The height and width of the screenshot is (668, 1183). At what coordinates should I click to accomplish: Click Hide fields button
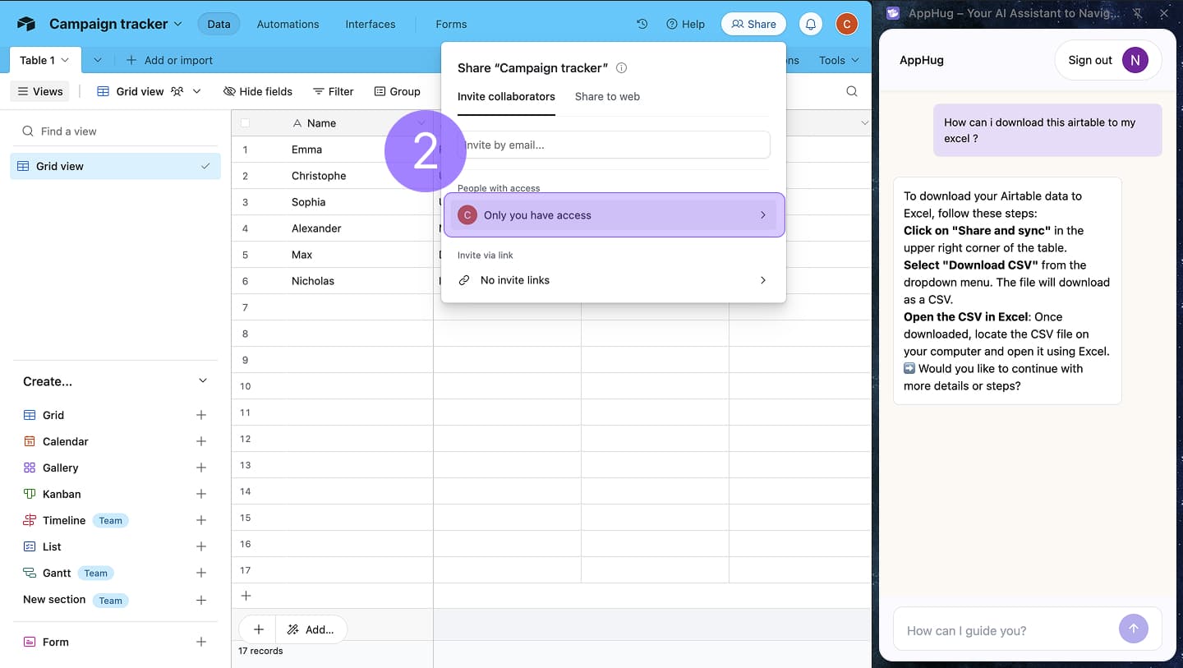tap(258, 91)
